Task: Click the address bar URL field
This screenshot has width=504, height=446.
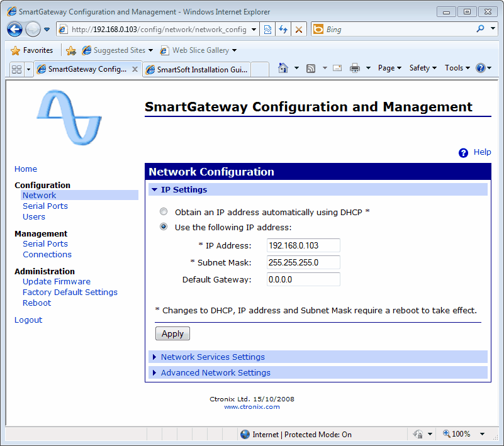Action: [x=159, y=30]
